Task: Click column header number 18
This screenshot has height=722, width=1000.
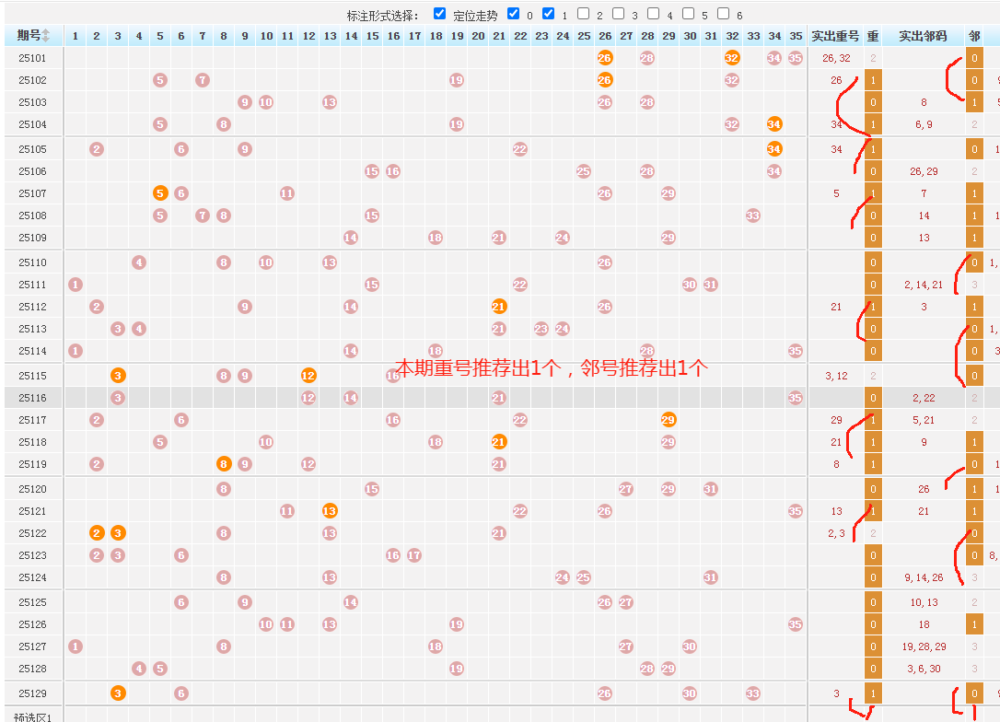Action: coord(436,36)
